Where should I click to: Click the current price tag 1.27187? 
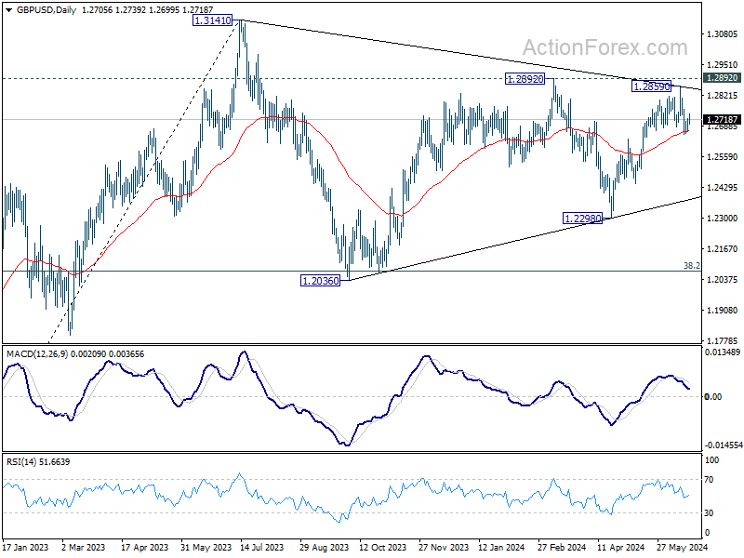point(722,120)
